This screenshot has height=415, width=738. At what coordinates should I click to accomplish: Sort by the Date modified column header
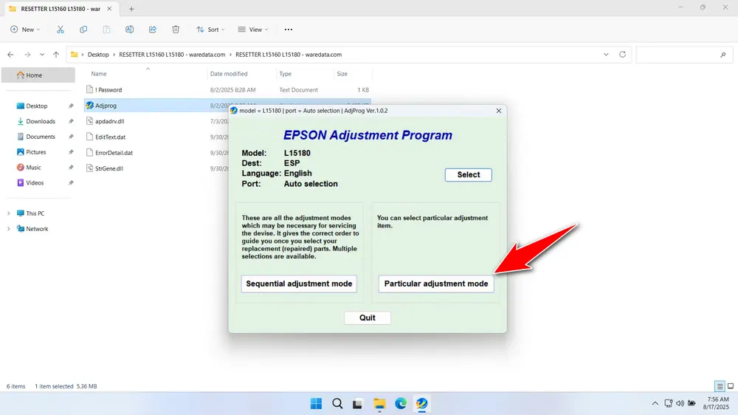tap(229, 74)
